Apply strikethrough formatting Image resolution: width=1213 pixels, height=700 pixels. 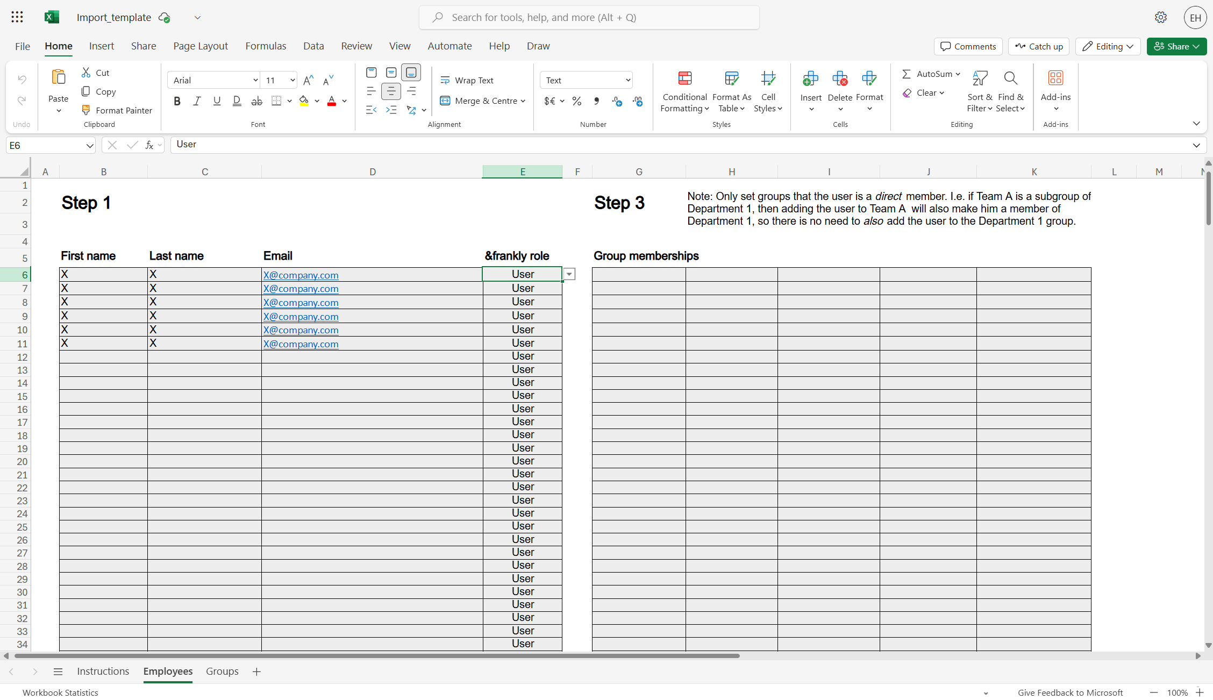click(257, 101)
